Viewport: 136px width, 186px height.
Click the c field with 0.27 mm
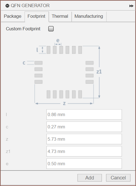(84, 127)
